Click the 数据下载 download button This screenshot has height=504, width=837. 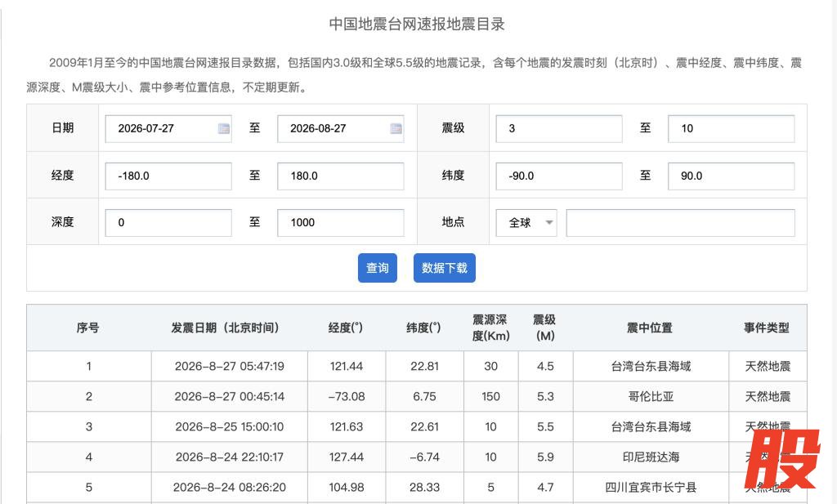(444, 268)
